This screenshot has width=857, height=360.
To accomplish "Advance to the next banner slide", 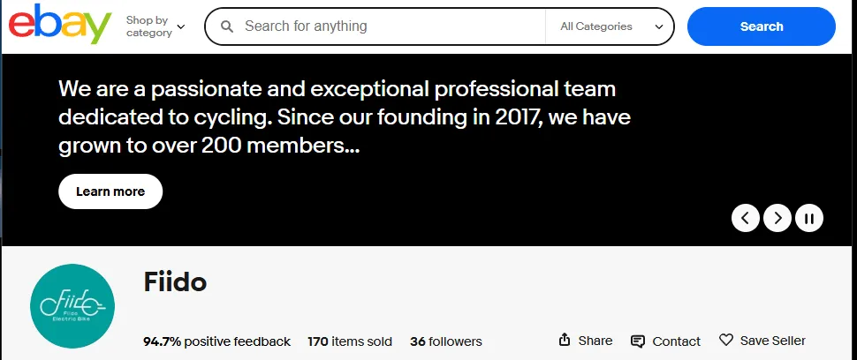I will point(777,218).
